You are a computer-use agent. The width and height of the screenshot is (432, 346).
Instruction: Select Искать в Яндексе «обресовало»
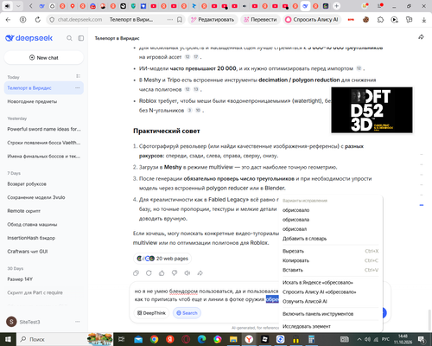click(x=331, y=283)
